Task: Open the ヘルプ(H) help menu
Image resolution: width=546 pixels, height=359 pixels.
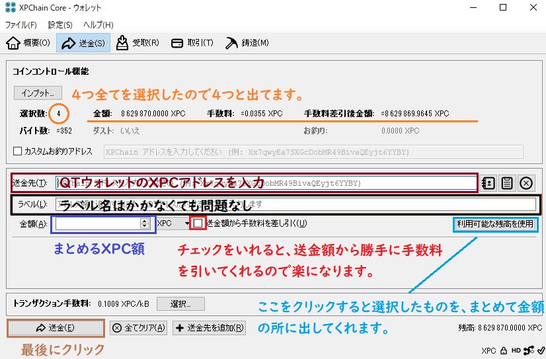Action: tap(98, 24)
